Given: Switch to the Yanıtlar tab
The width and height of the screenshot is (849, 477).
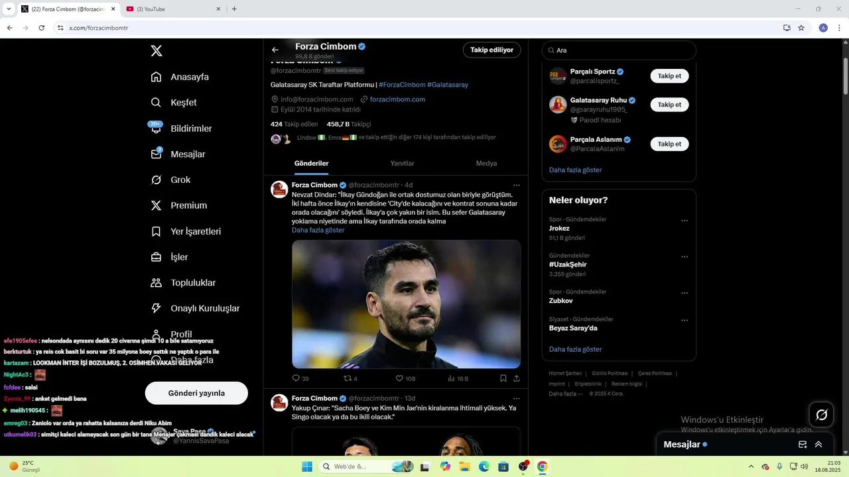Looking at the screenshot, I should (x=402, y=163).
